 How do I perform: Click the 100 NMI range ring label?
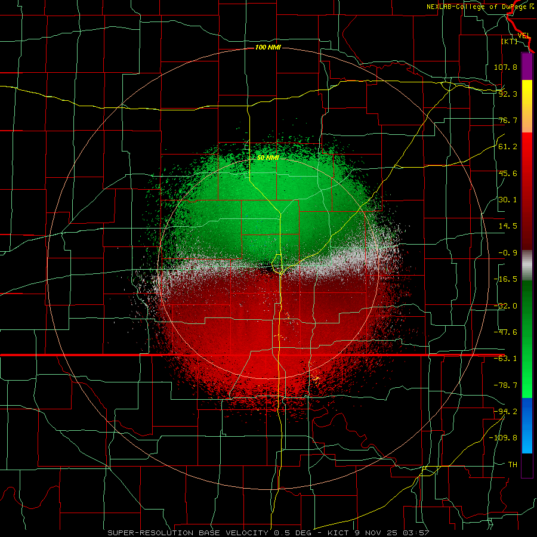268,47
